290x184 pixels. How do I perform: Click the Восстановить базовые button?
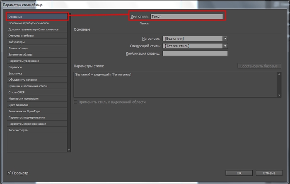[x=259, y=66]
